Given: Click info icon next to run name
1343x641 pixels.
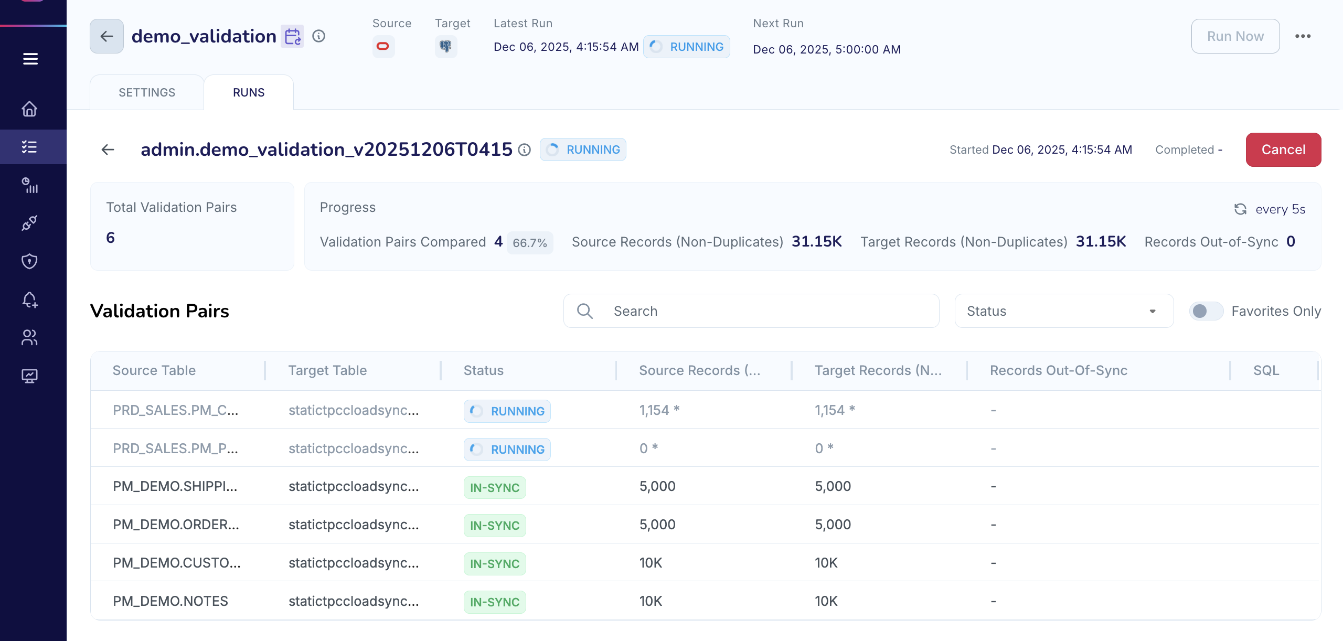Looking at the screenshot, I should tap(524, 150).
